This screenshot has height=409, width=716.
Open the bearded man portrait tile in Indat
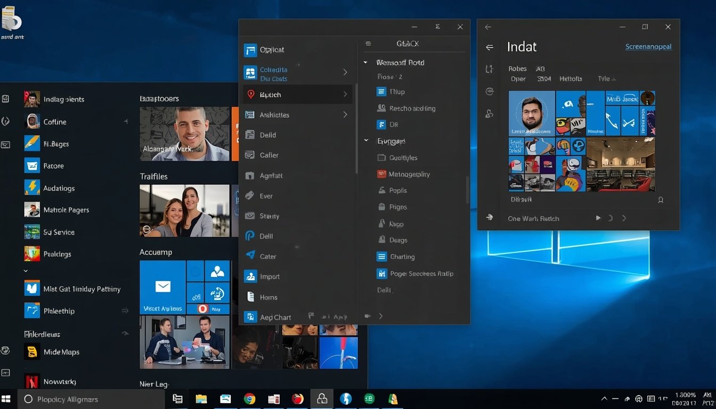(532, 113)
